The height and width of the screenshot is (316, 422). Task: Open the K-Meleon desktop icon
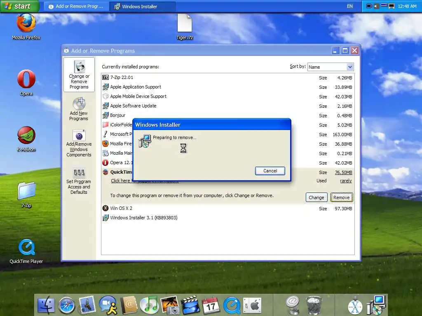click(x=26, y=139)
